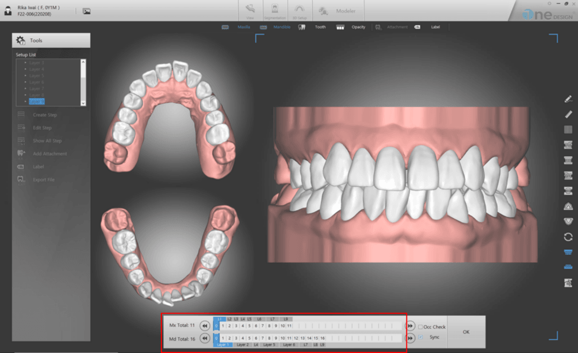Switch to upper arch occlusal view icon
The height and width of the screenshot is (353, 578).
[568, 206]
